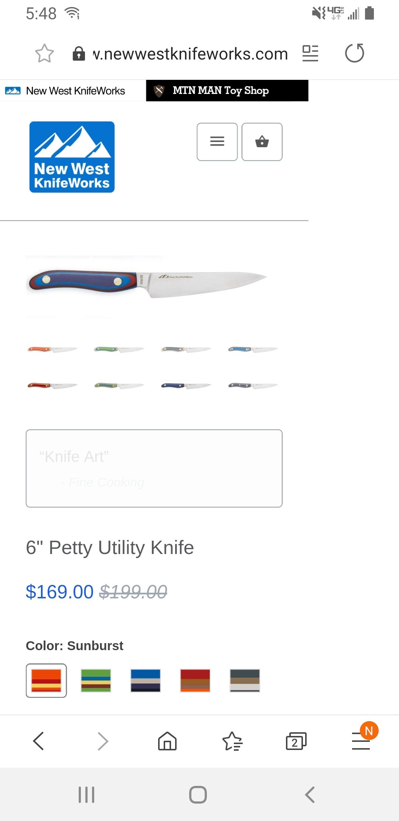The width and height of the screenshot is (399, 821).
Task: Open reader mode icon in address bar
Action: click(310, 54)
